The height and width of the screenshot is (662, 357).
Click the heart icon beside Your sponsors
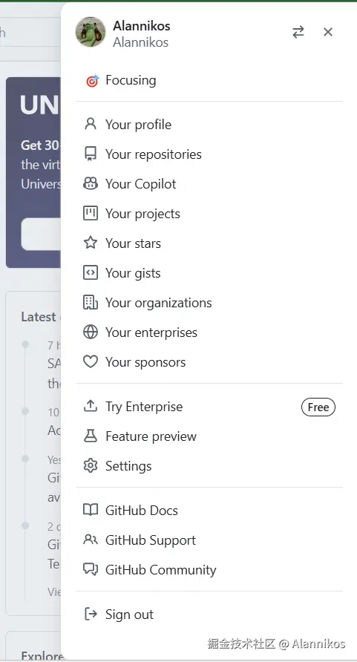[x=91, y=362]
